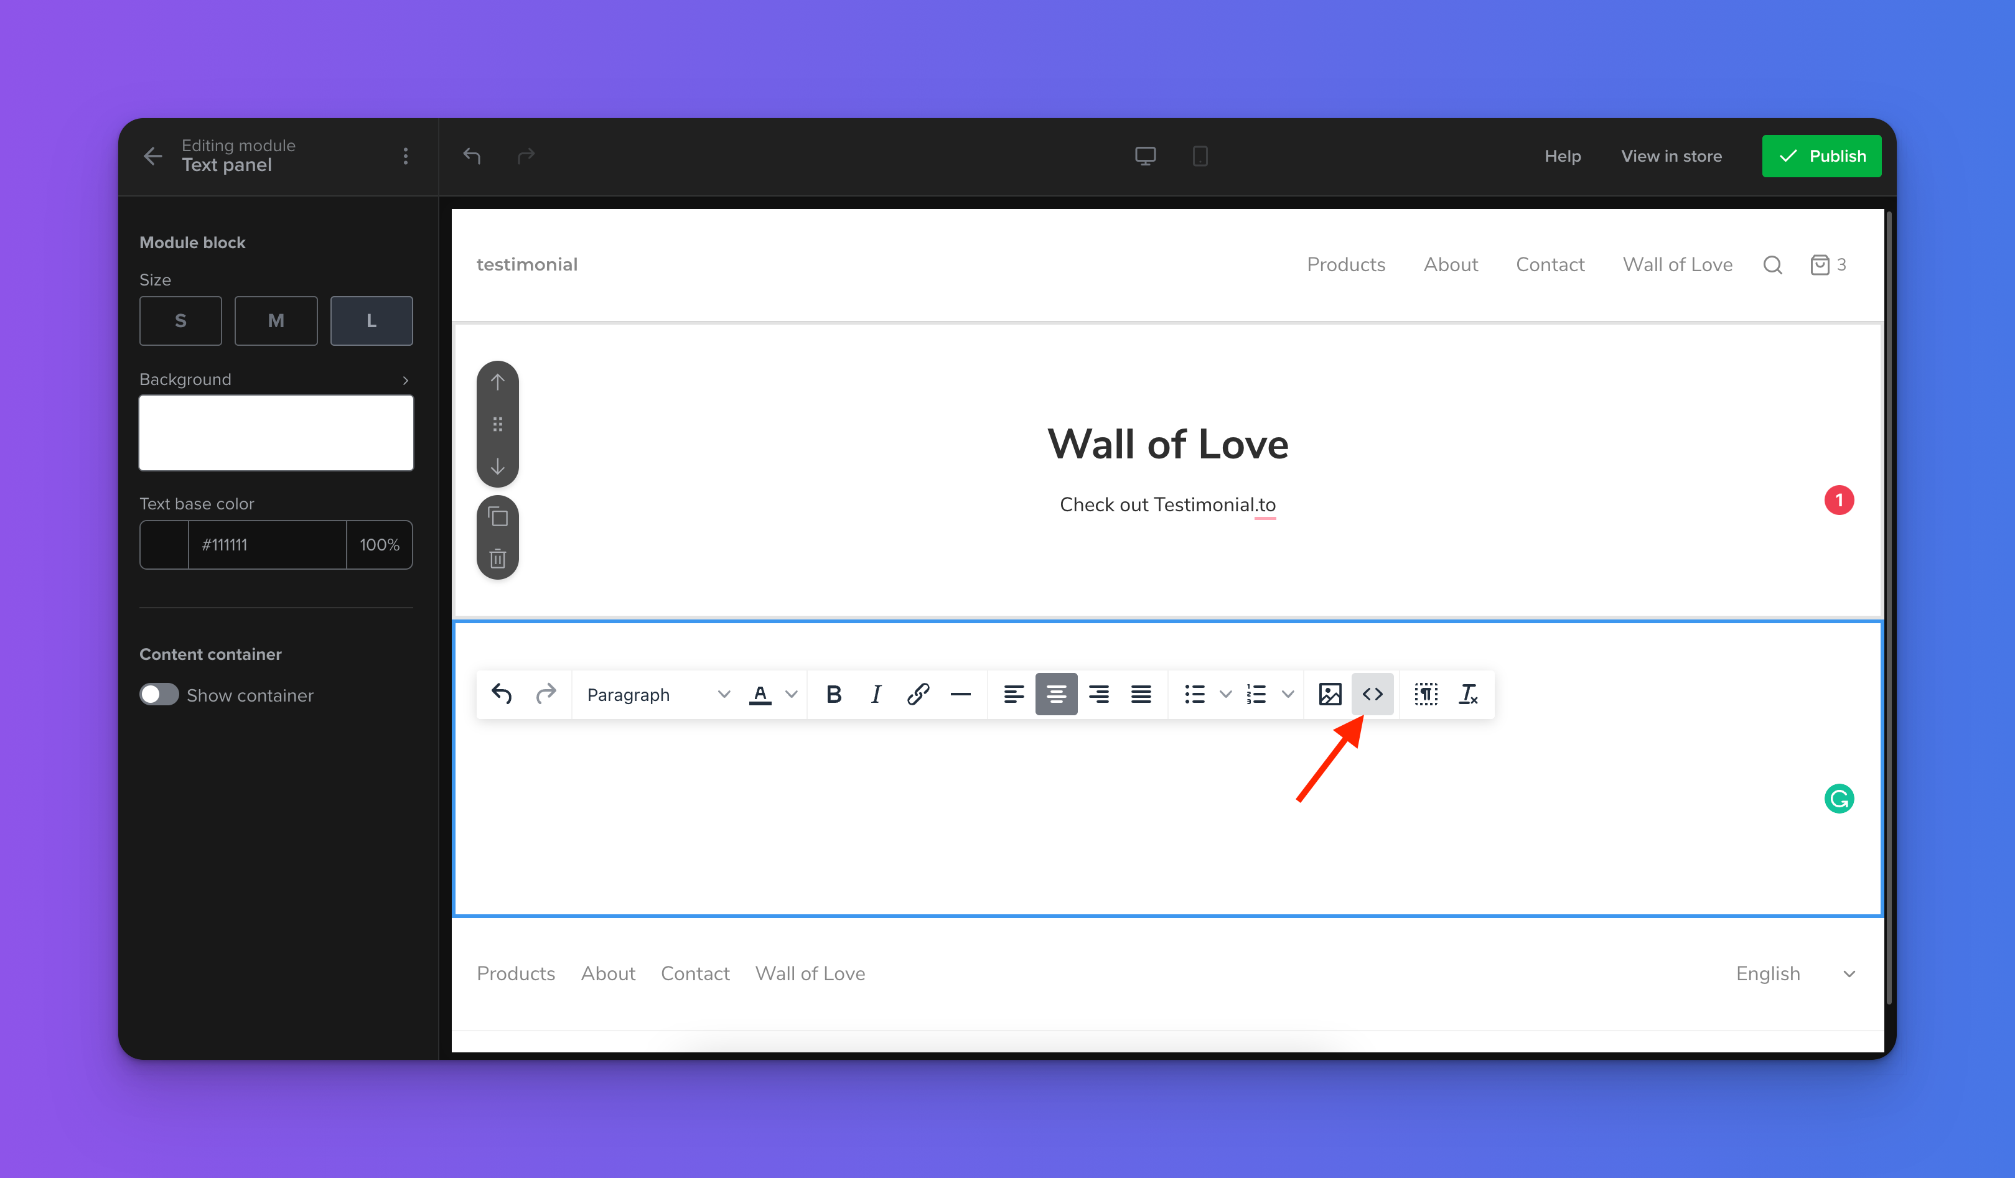Viewport: 2015px width, 1178px height.
Task: Align text center
Action: (1056, 695)
